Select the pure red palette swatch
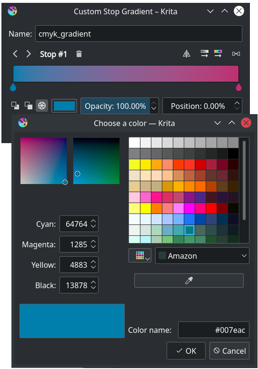The width and height of the screenshot is (258, 369). point(211,208)
